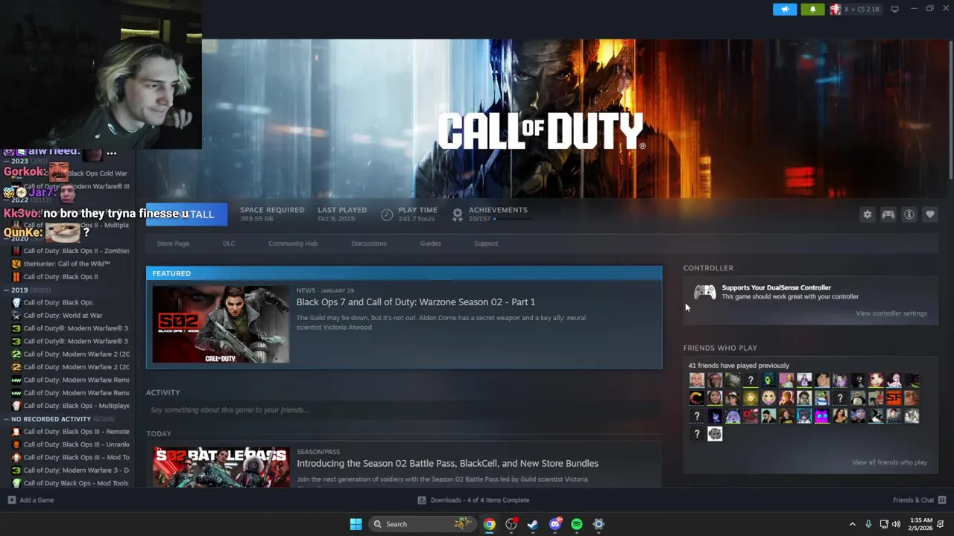Open the Guides tab
Viewport: 954px width, 536px height.
click(x=430, y=243)
